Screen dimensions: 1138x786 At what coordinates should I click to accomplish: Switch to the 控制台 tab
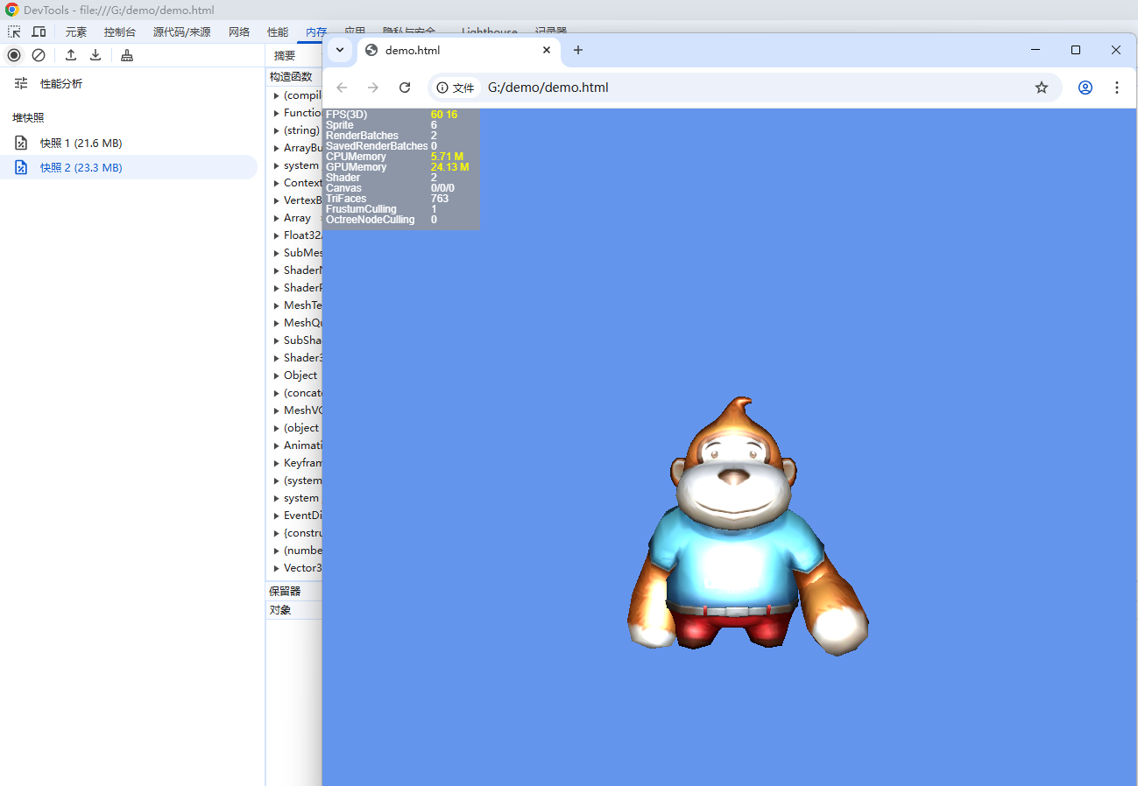click(x=120, y=32)
